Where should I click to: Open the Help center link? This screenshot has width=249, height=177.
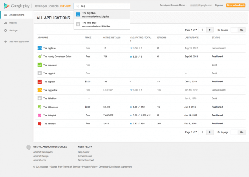coord(84,152)
